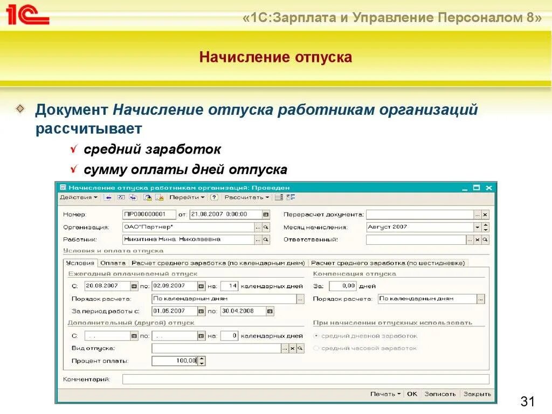Image resolution: width=552 pixels, height=414 pixels.
Task: Click ellipsis selector for Ответственный field
Action: pyautogui.click(x=470, y=240)
